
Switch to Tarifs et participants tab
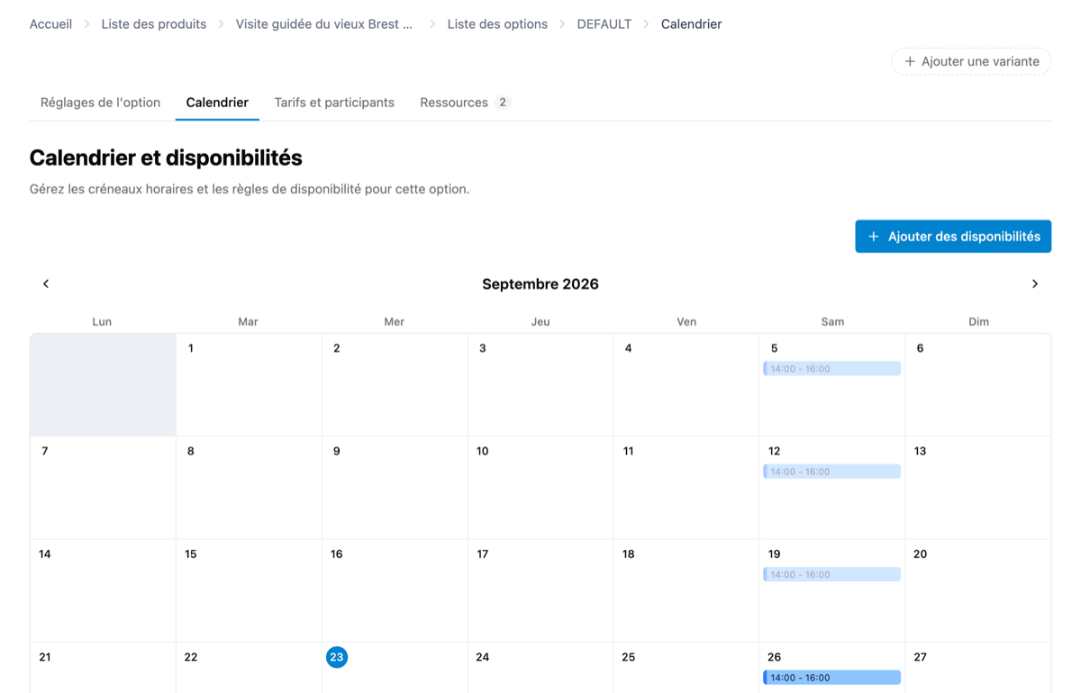334,103
